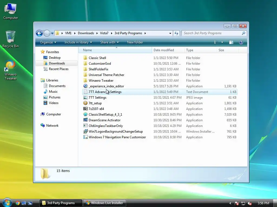Create a New folder
The image size is (277, 207).
pos(135,42)
